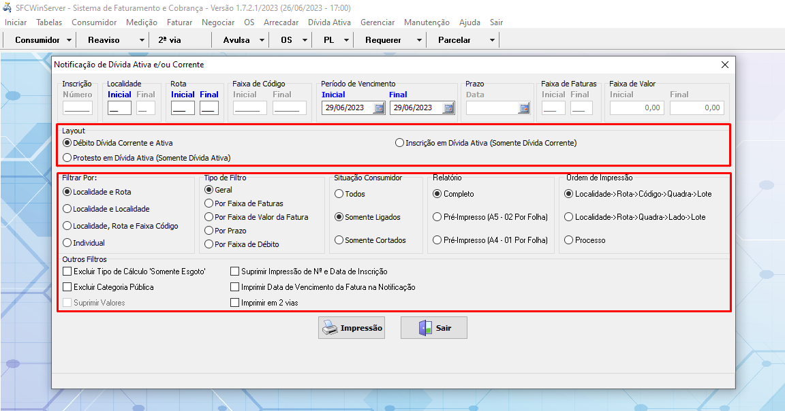The height and width of the screenshot is (411, 785).
Task: Close the Notificação de Dívida Ativa dialog
Action: [x=724, y=65]
